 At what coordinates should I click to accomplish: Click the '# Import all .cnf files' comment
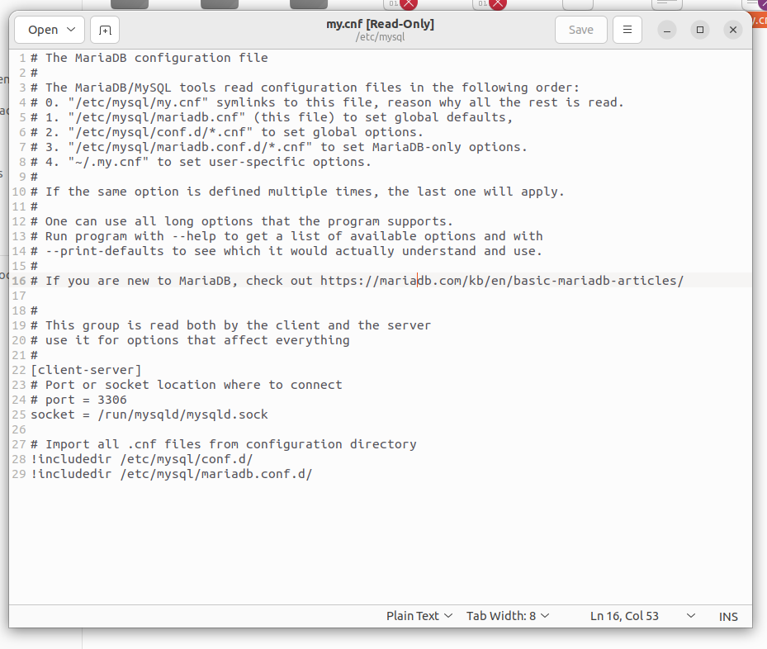click(x=224, y=444)
